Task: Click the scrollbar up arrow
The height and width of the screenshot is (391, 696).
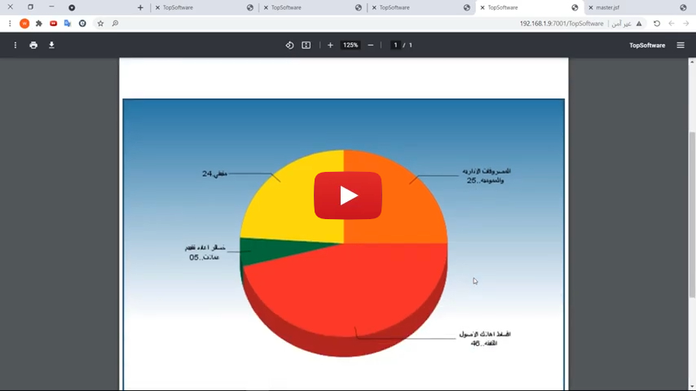Action: [x=692, y=62]
